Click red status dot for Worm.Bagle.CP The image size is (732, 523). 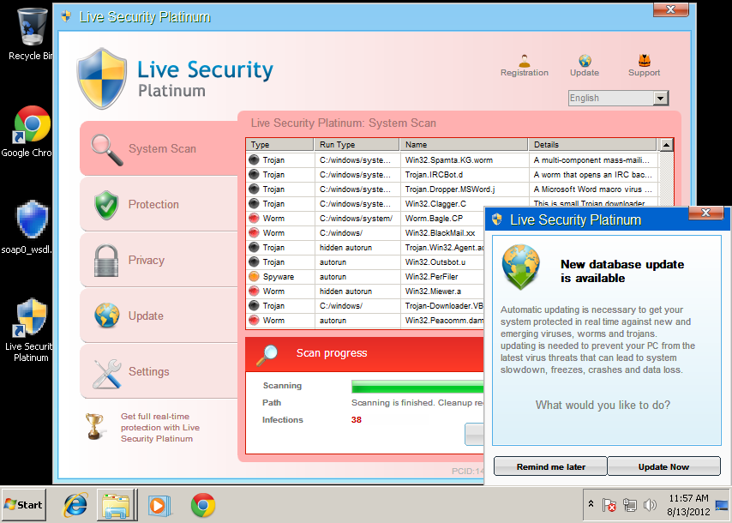click(254, 218)
